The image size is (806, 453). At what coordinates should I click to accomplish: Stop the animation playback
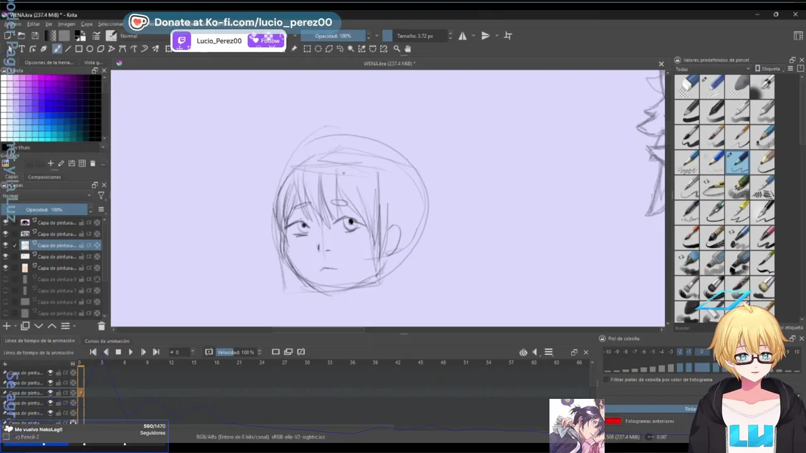tap(118, 352)
